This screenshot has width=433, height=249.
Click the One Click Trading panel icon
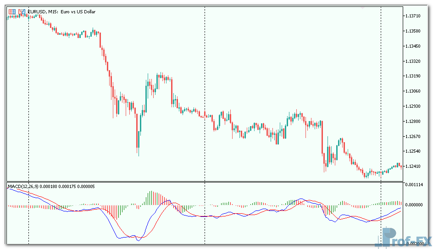click(x=12, y=11)
